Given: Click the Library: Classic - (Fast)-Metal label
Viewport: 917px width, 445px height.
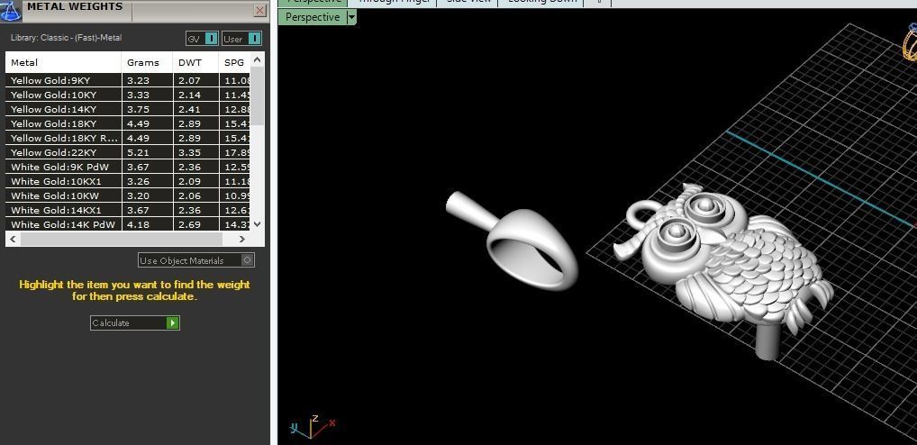Looking at the screenshot, I should [x=66, y=38].
